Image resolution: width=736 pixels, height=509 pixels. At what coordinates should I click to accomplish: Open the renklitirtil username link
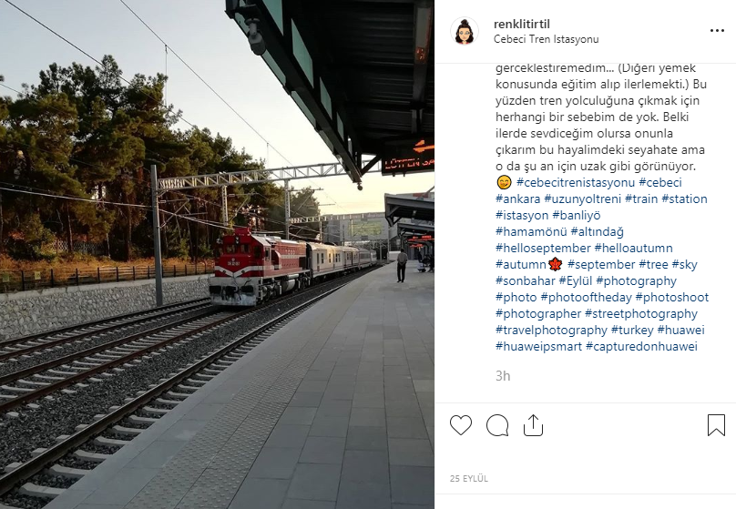tap(522, 24)
